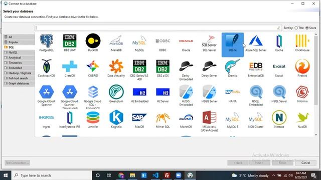Click the highlighted SQLite driver

click(233, 44)
